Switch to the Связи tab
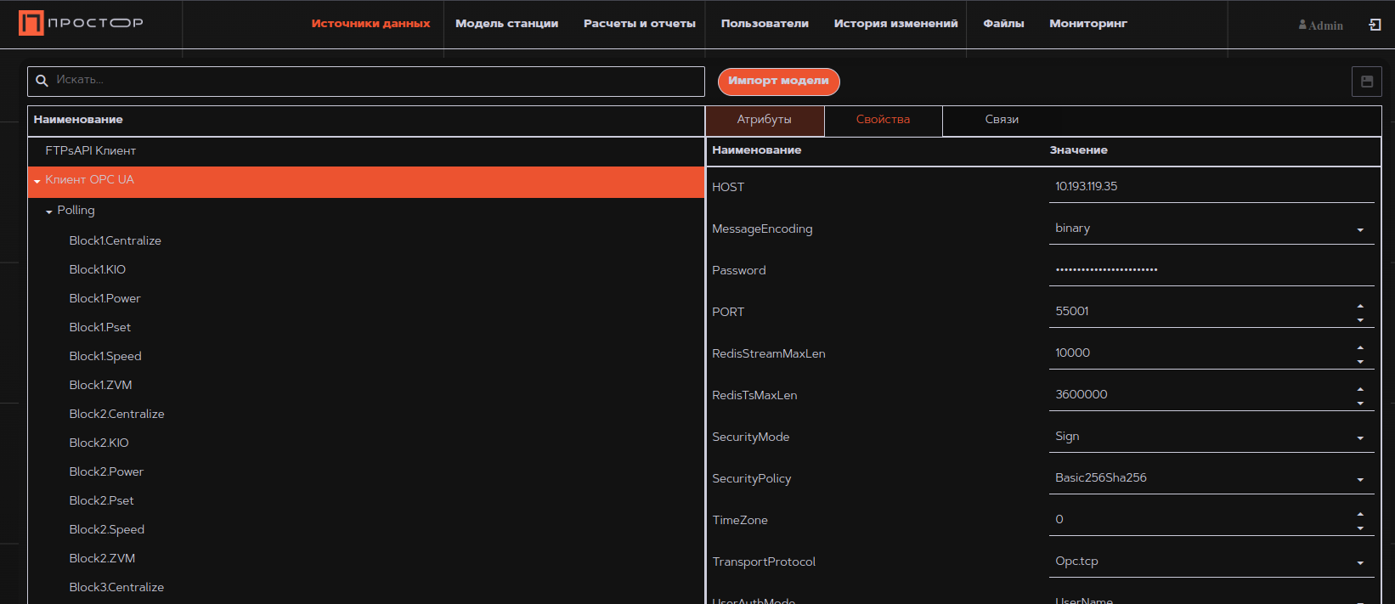Viewport: 1395px width, 604px height. tap(1002, 120)
